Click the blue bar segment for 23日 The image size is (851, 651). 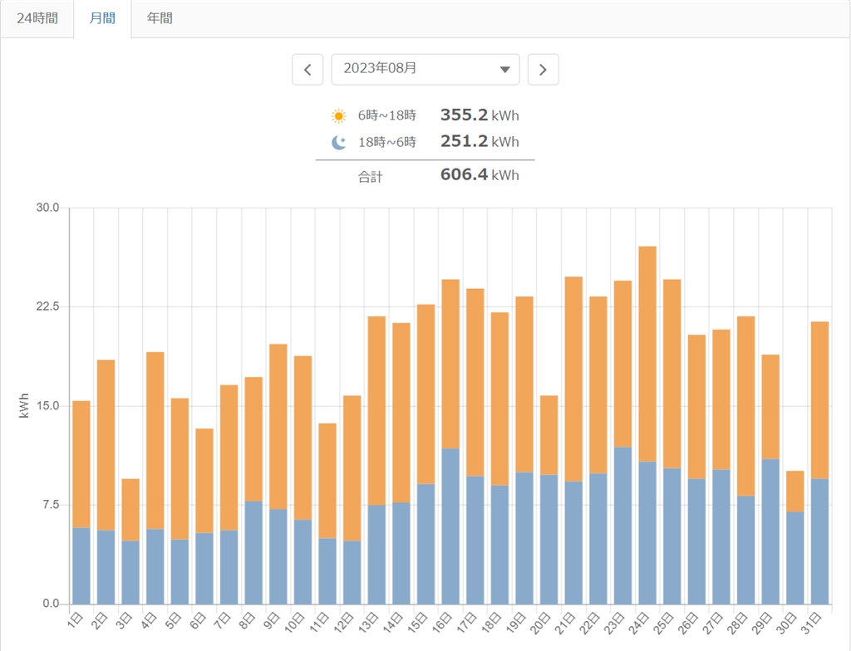pyautogui.click(x=622, y=525)
